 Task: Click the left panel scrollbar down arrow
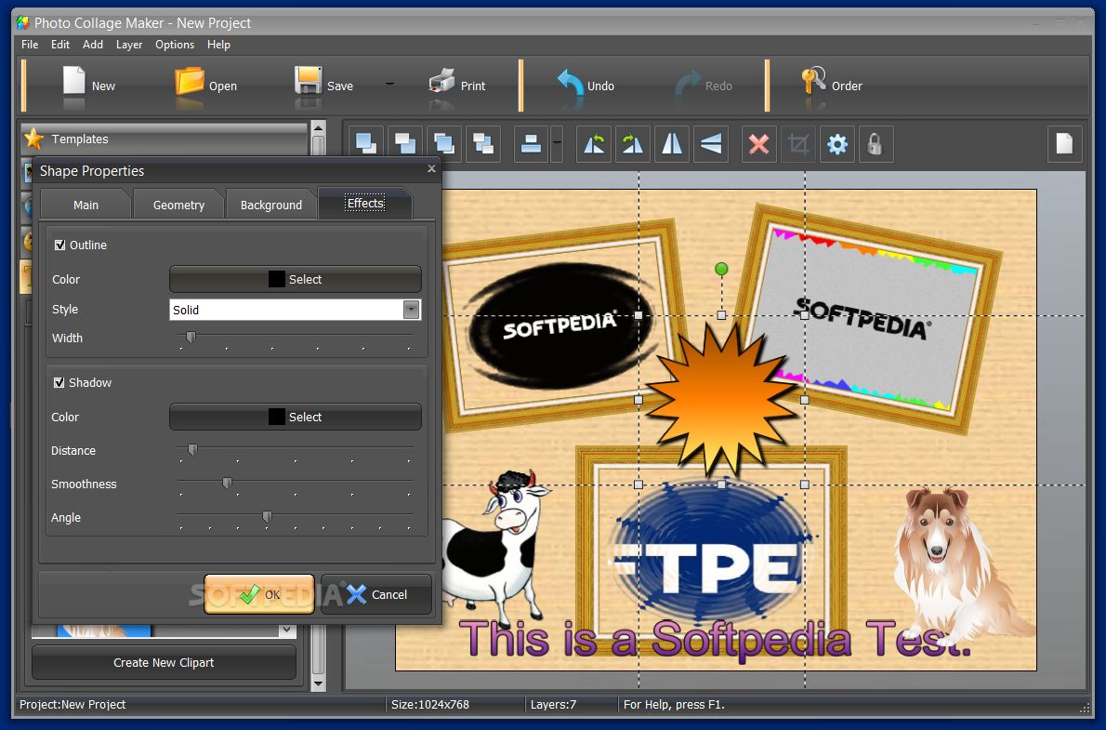coord(318,683)
